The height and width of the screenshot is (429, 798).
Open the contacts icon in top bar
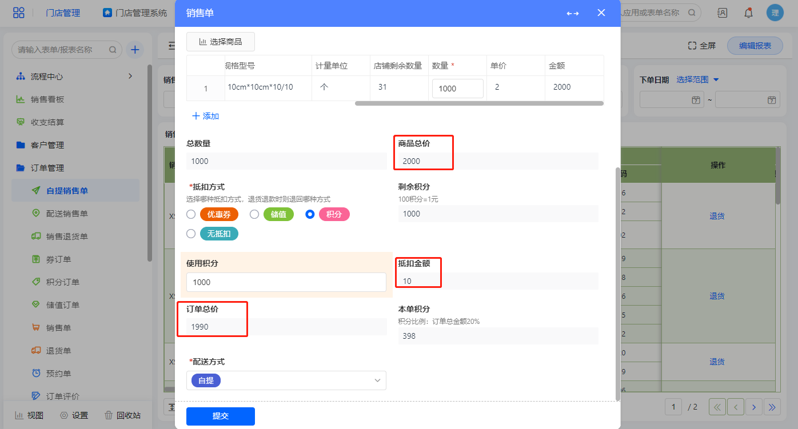[722, 13]
